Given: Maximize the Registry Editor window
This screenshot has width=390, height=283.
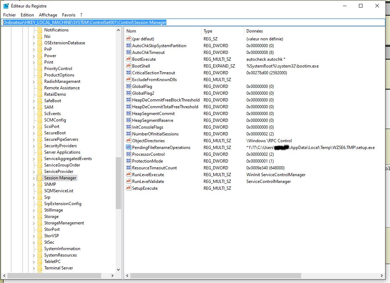Looking at the screenshot, I should pos(361,6).
